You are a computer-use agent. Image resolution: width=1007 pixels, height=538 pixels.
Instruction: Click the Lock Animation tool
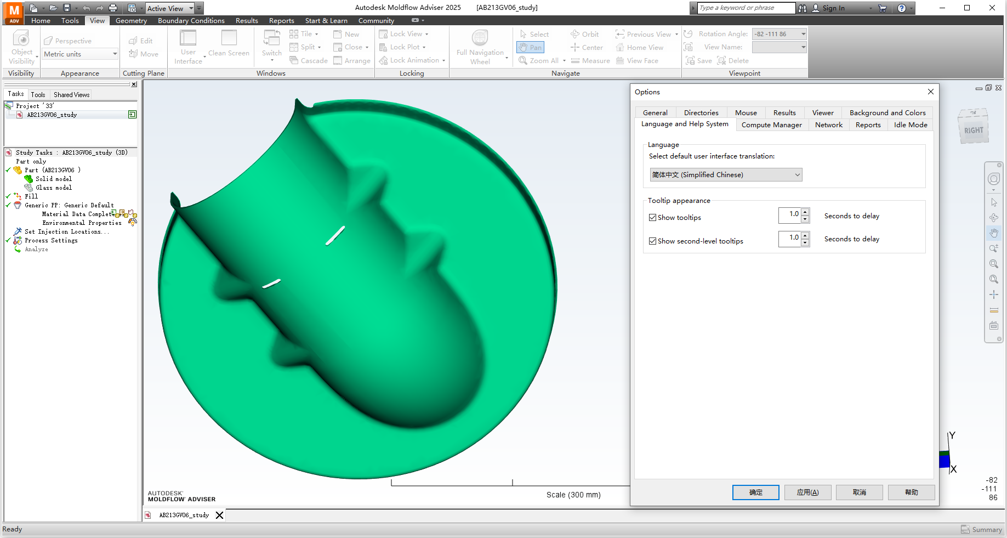pos(412,60)
